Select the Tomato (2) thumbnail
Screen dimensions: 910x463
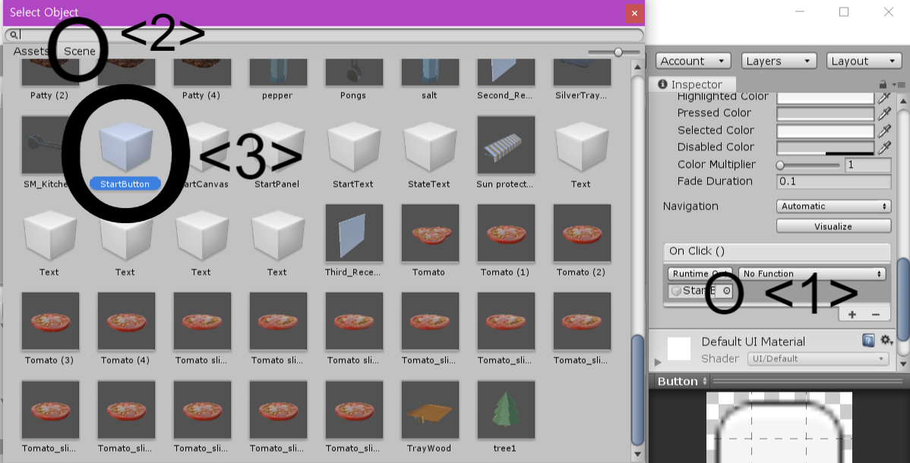582,233
